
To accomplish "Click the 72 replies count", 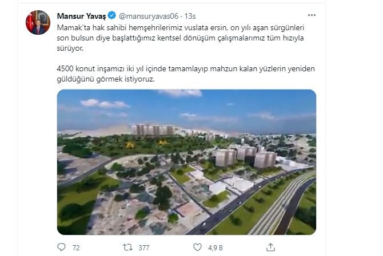I will pyautogui.click(x=76, y=247).
